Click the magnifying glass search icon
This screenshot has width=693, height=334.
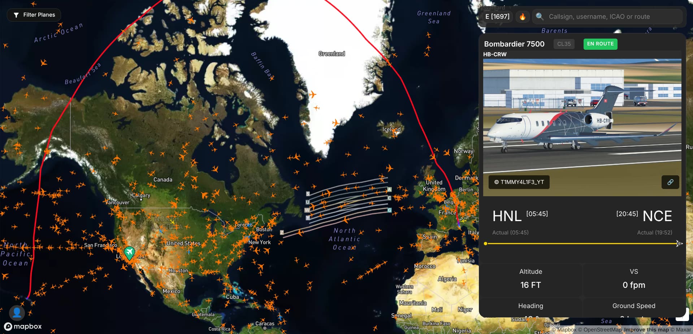pos(540,17)
